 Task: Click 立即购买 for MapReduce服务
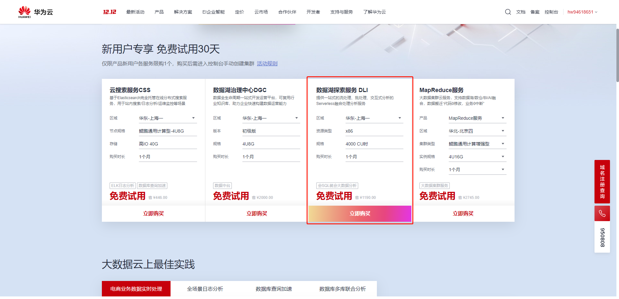(x=463, y=214)
